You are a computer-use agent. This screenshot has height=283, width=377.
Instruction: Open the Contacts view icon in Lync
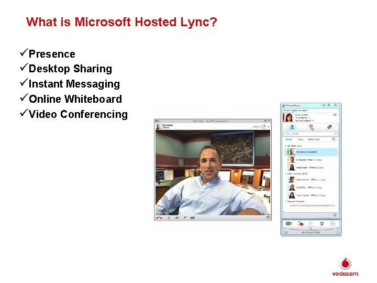click(x=292, y=127)
